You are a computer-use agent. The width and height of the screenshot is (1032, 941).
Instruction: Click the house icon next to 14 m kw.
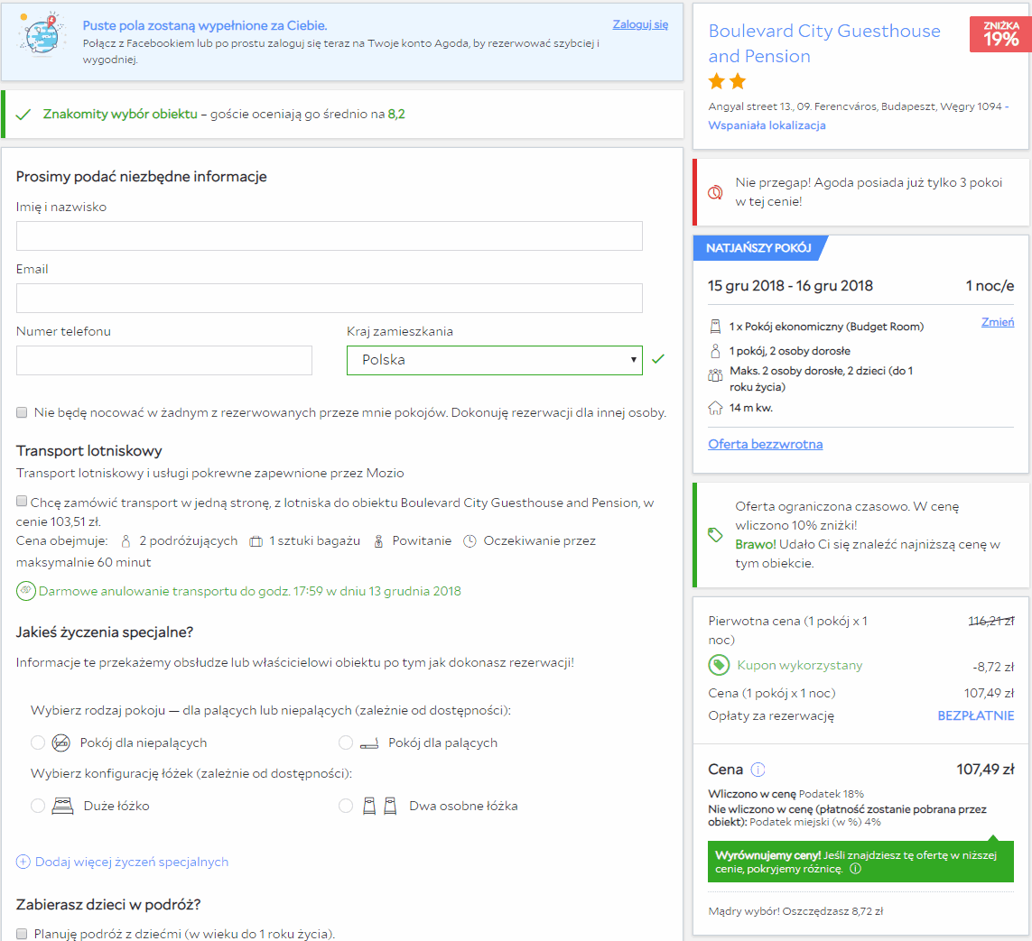click(x=715, y=408)
